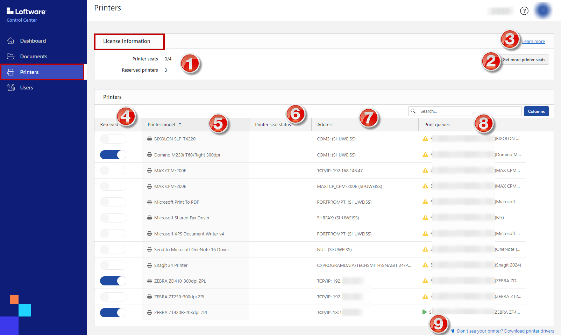Screen dimensions: 561x335
Task: Open the user profile avatar
Action: (x=543, y=11)
